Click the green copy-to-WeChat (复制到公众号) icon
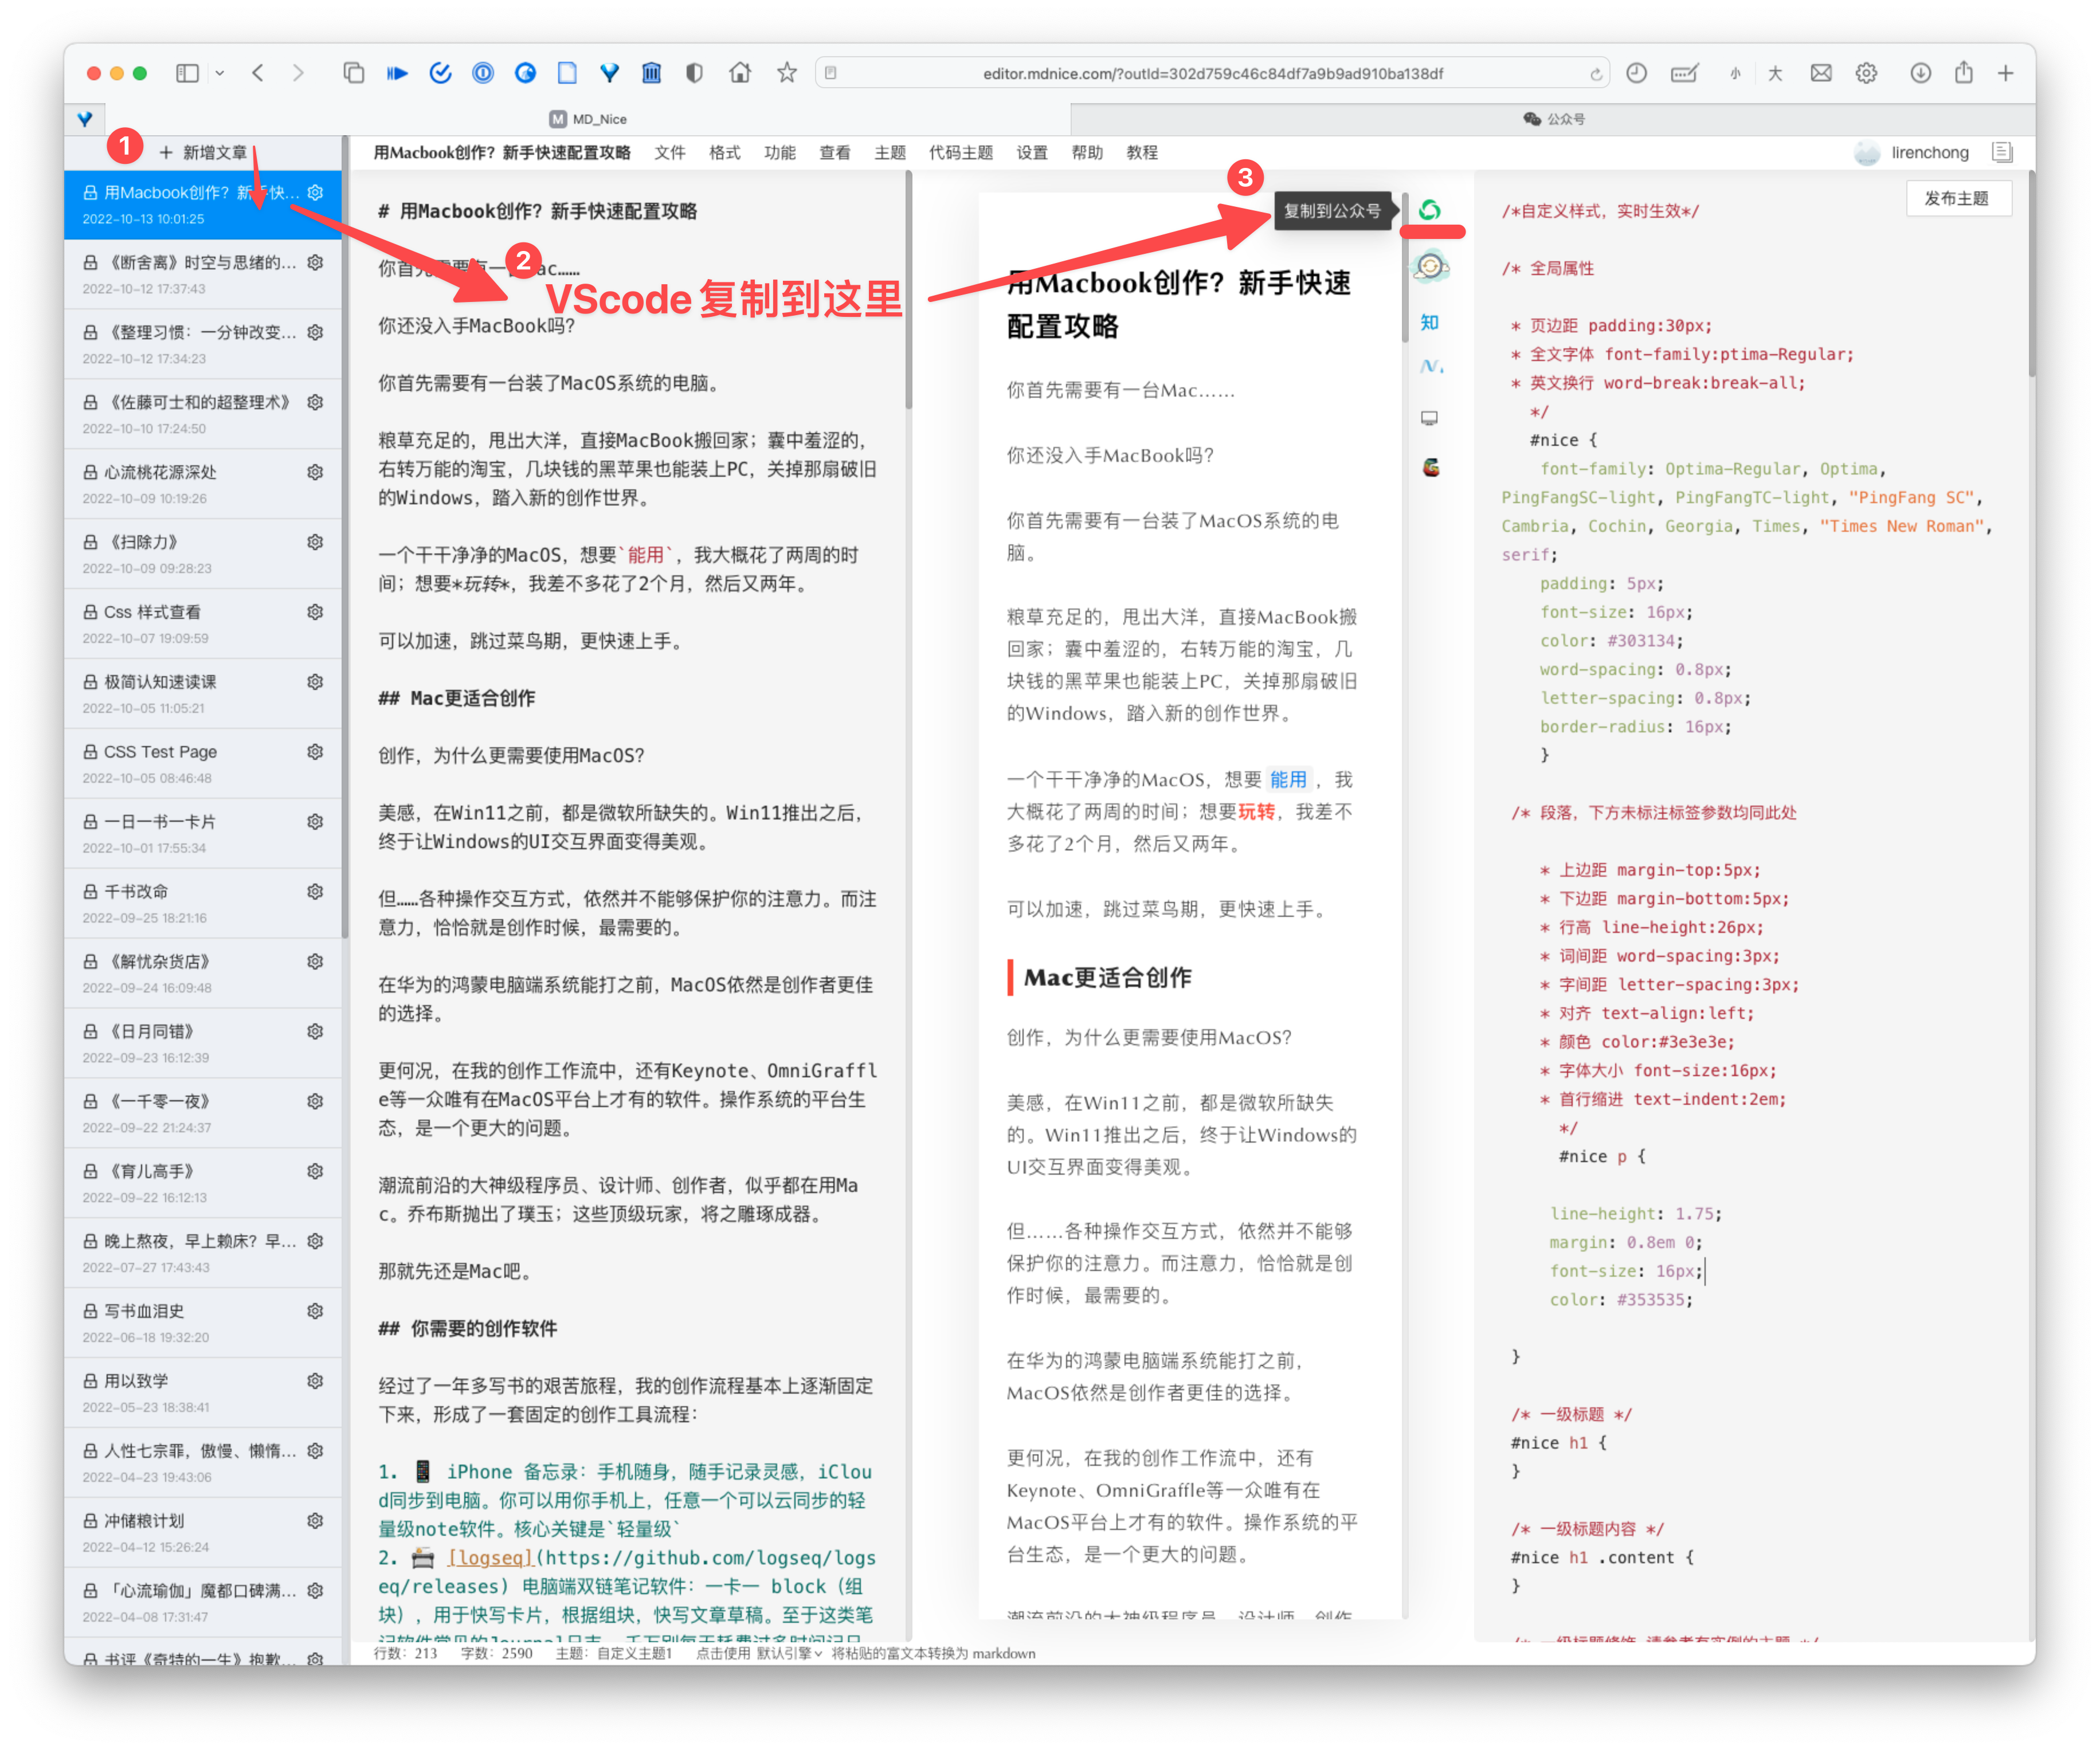This screenshot has width=2100, height=1750. point(1430,210)
